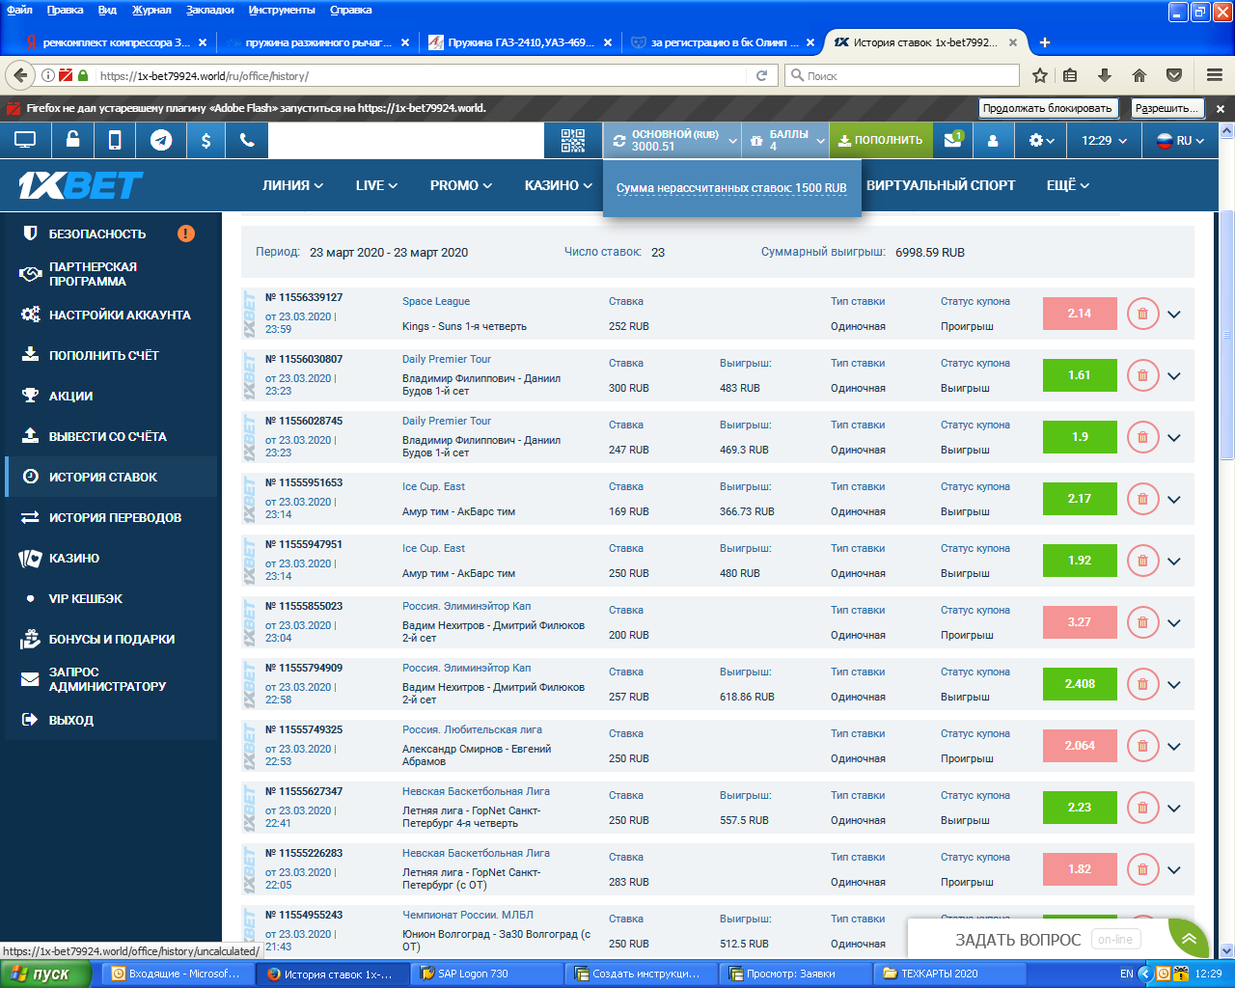Open the ЛИНИЯ dropdown menu
Screen dimensions: 1235x988
click(292, 185)
